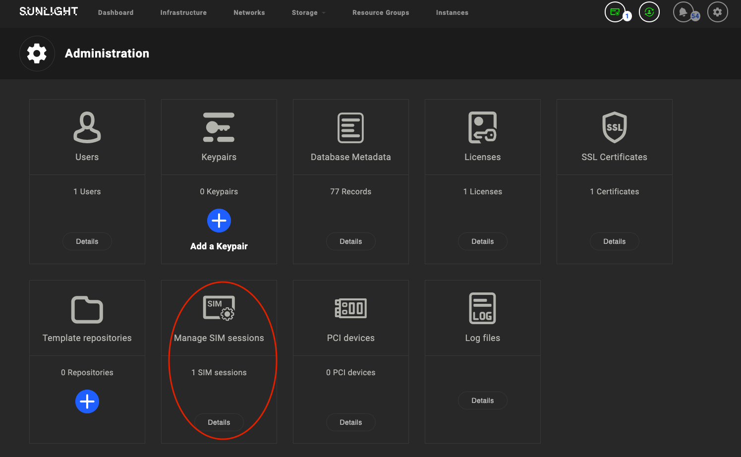Open the Resource Groups page
741x457 pixels.
click(381, 12)
